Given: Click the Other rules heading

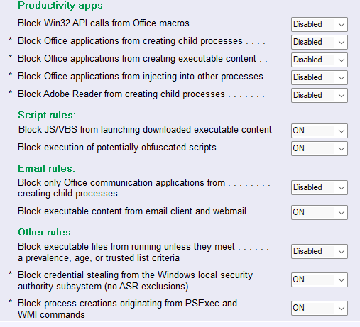Looking at the screenshot, I should 46,232.
